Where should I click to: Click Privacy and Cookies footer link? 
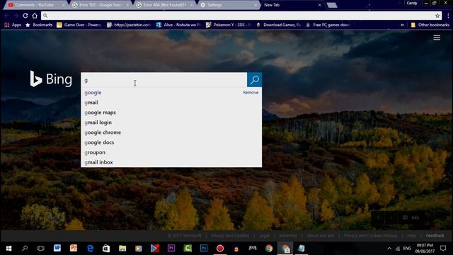pos(230,236)
